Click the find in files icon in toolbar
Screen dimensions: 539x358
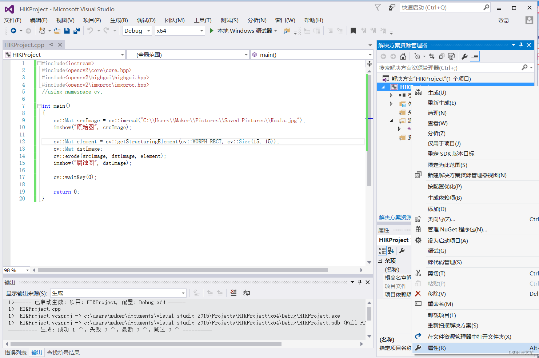click(x=287, y=31)
